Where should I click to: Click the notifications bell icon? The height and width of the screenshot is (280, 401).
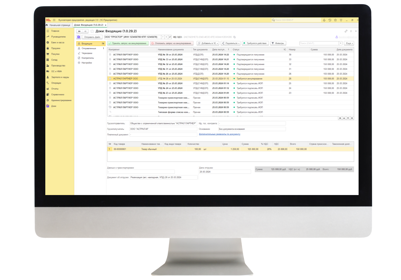[324, 20]
